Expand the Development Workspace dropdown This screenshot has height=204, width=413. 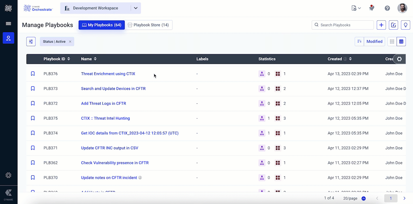click(136, 8)
